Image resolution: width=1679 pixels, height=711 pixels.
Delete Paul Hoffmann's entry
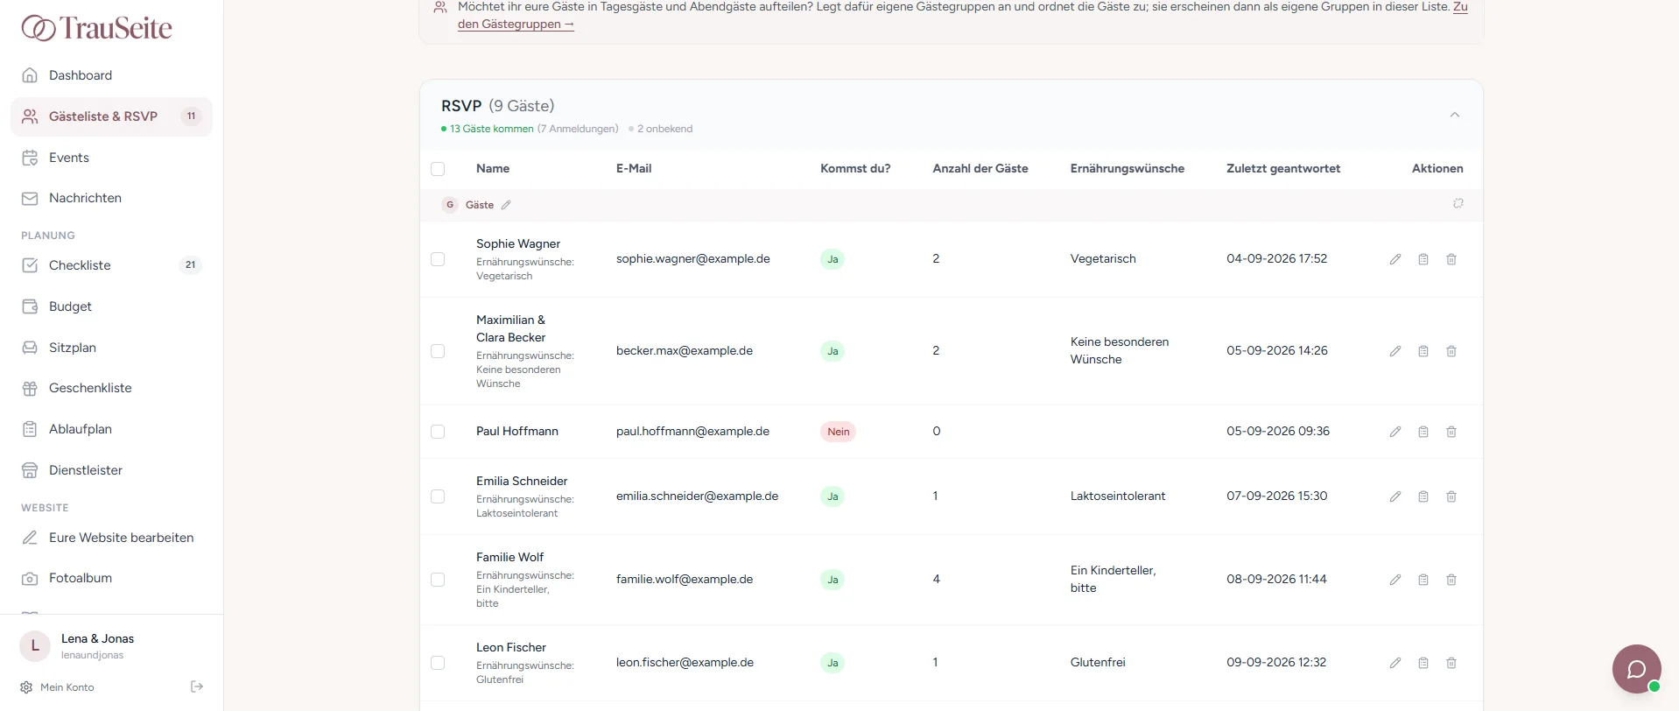(x=1451, y=432)
